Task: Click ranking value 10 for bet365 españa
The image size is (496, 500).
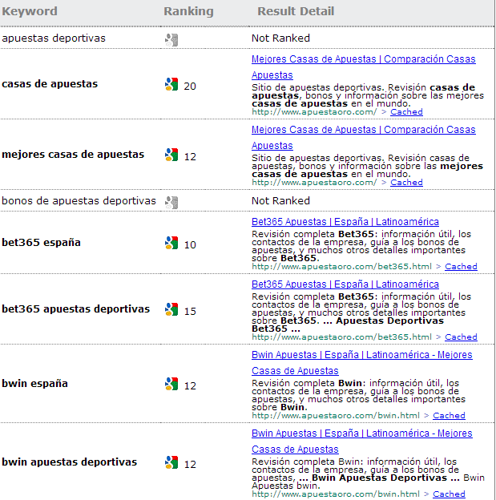Action: [190, 245]
